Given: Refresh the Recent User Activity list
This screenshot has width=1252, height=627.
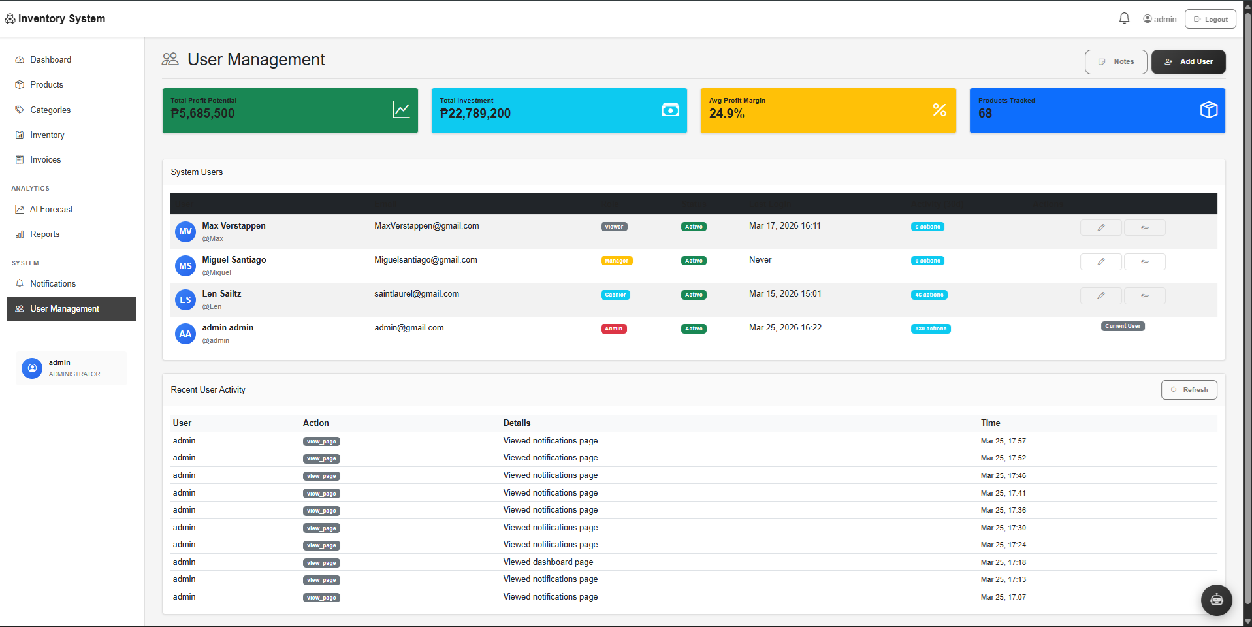Looking at the screenshot, I should [x=1189, y=389].
